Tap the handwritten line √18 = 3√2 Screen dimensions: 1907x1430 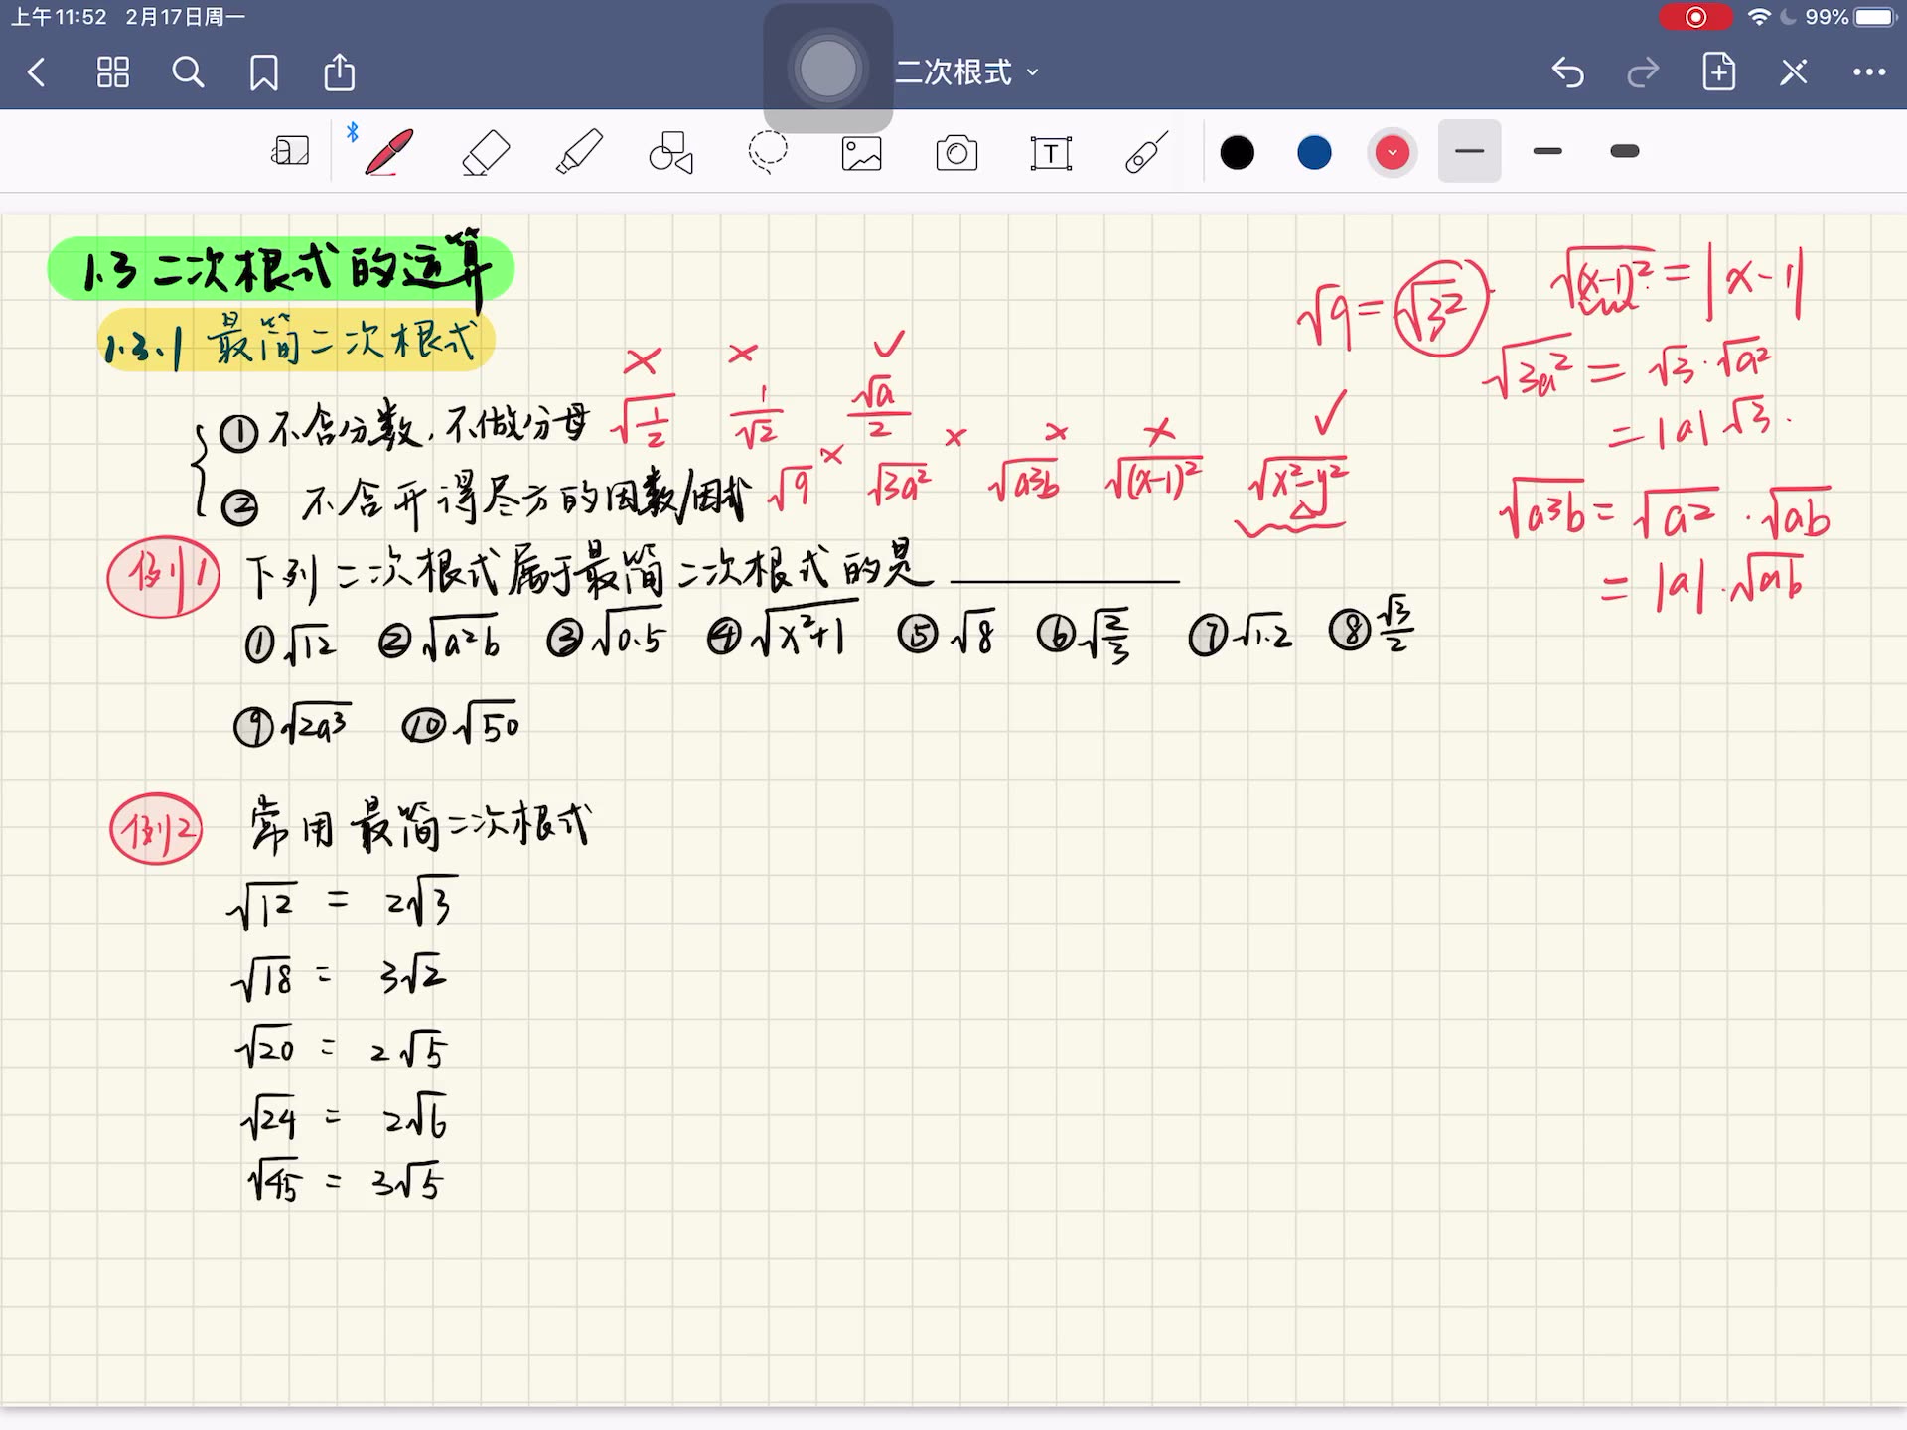pos(339,977)
